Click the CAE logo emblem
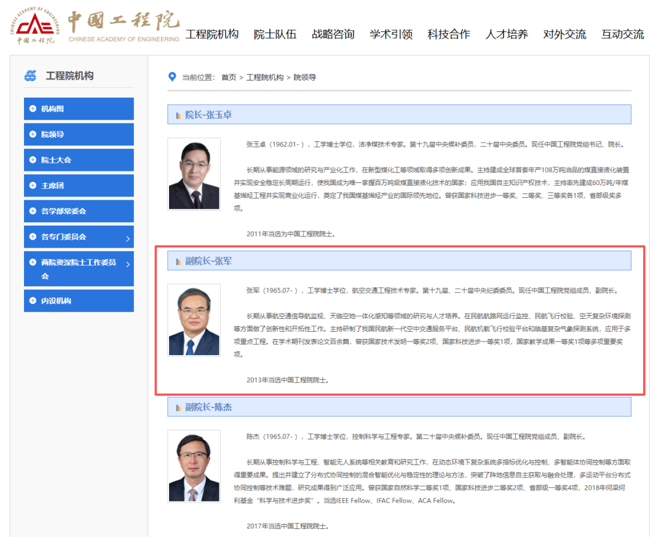 click(x=34, y=25)
